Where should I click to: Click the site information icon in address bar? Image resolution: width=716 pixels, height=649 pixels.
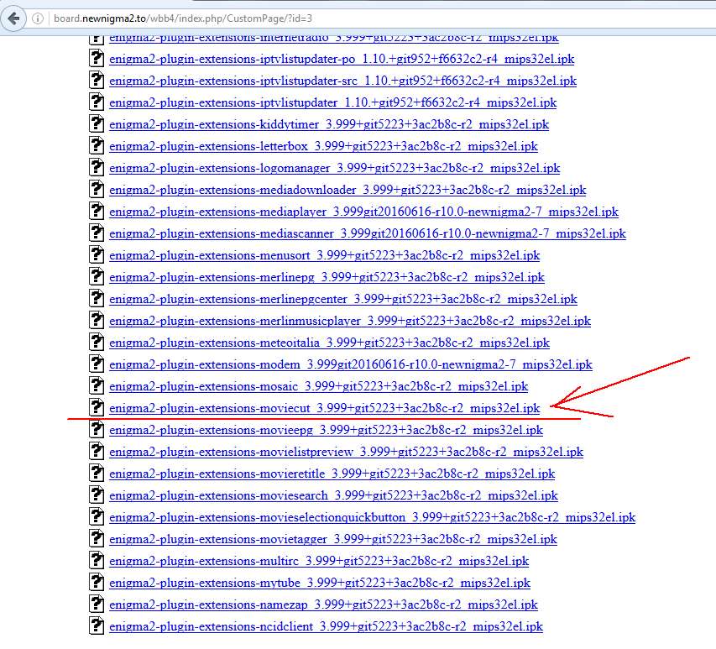tap(39, 18)
